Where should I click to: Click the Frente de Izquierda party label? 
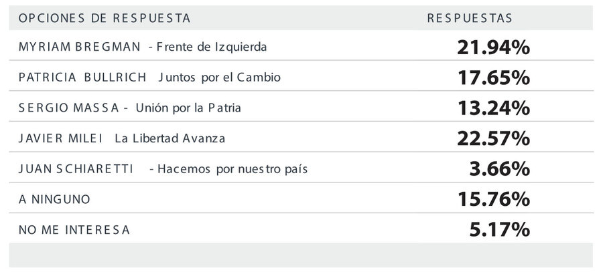pyautogui.click(x=212, y=47)
